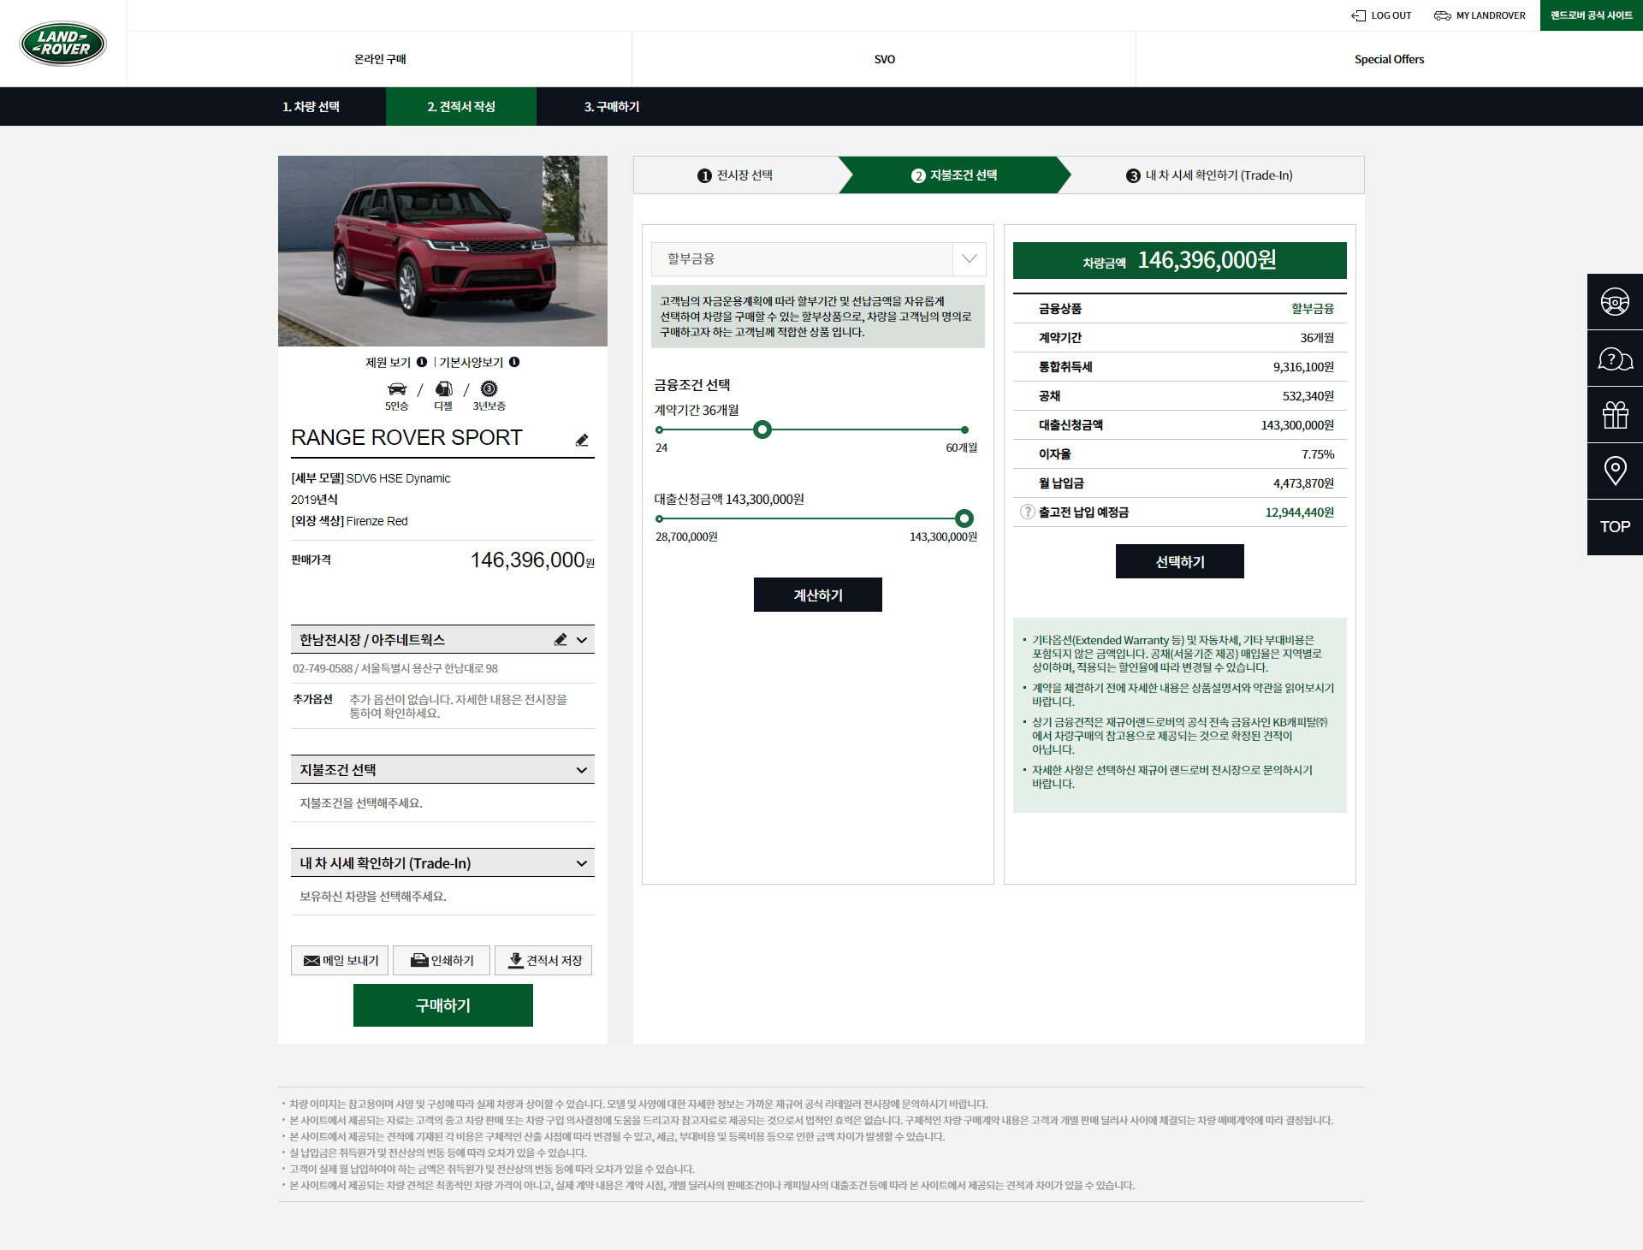
Task: Open the 할부금융 finance product dropdown
Action: click(x=818, y=258)
